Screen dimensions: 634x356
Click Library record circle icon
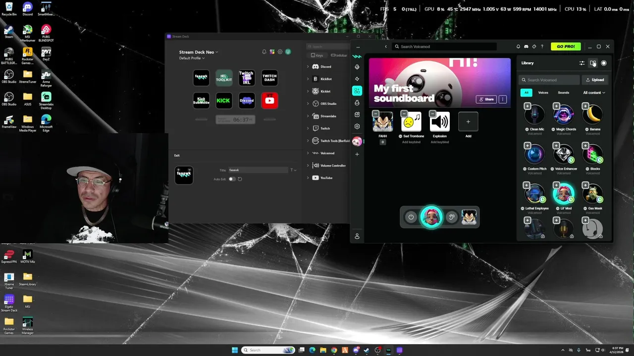pyautogui.click(x=604, y=63)
